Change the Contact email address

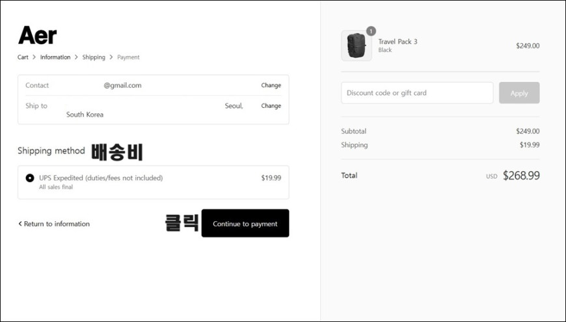[271, 85]
